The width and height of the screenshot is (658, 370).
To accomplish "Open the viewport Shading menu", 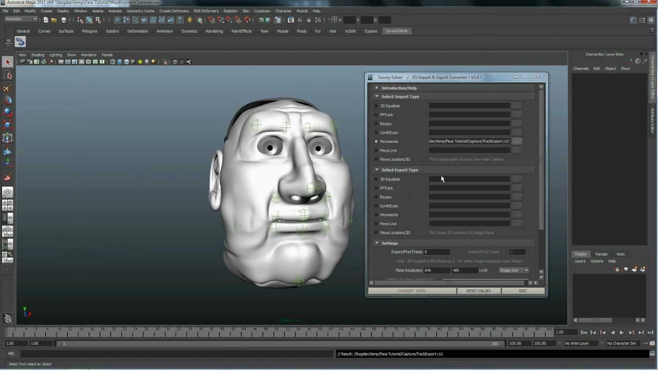I will (38, 54).
